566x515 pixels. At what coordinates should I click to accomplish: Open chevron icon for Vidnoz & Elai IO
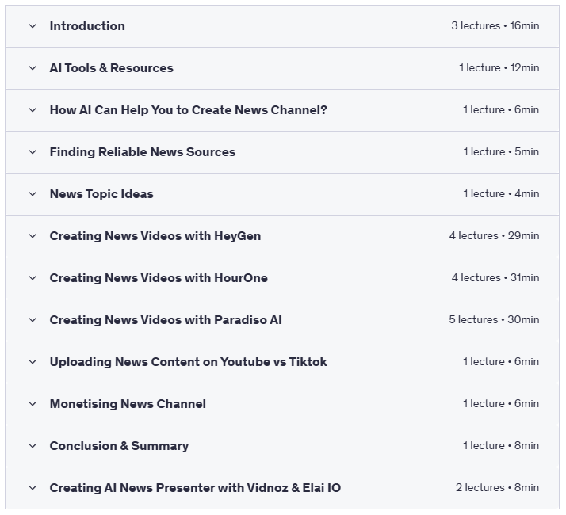tap(33, 488)
